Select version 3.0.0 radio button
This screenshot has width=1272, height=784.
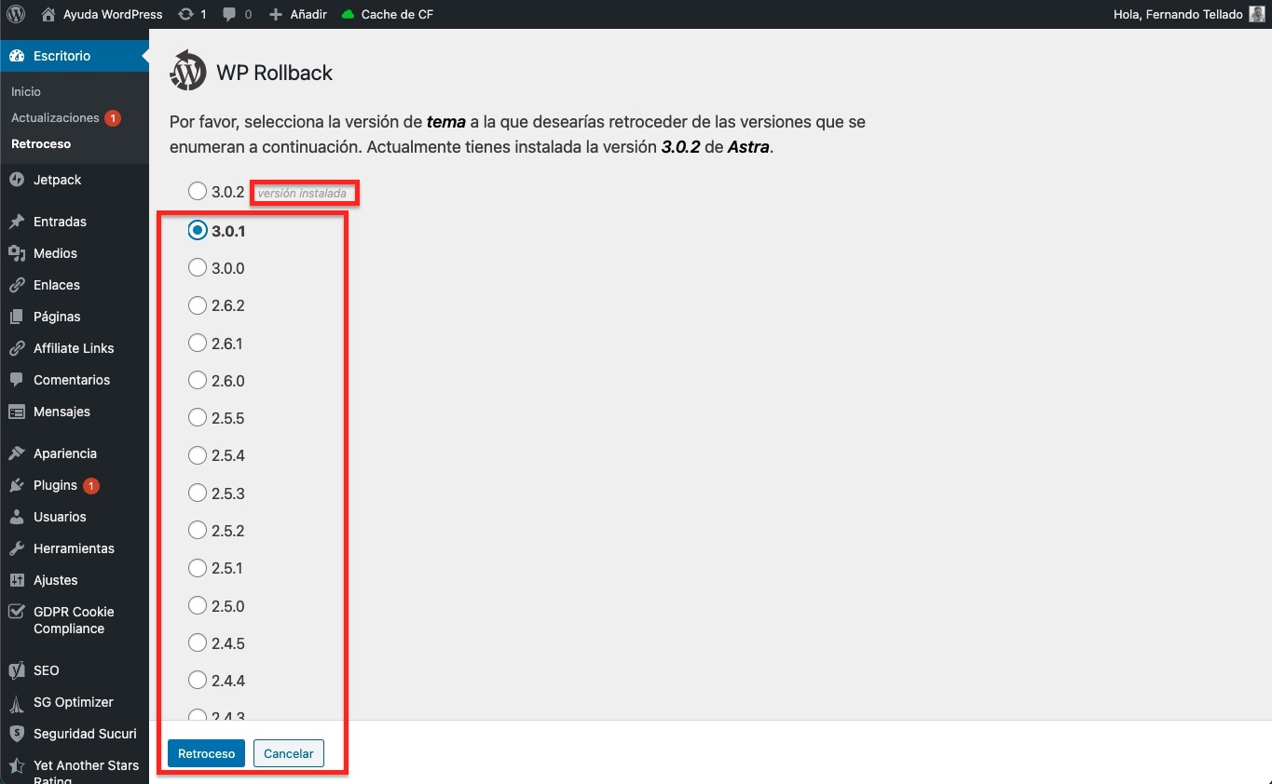[x=198, y=268]
